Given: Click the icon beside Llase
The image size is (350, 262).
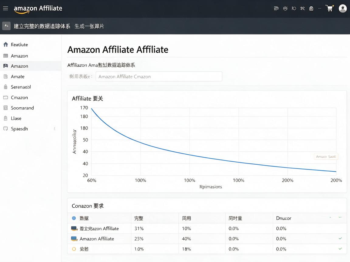Looking at the screenshot, I should 6,118.
